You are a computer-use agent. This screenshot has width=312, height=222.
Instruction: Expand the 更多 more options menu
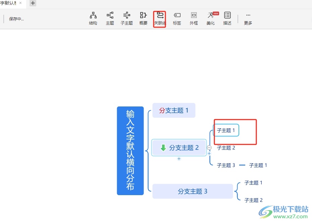coord(248,18)
